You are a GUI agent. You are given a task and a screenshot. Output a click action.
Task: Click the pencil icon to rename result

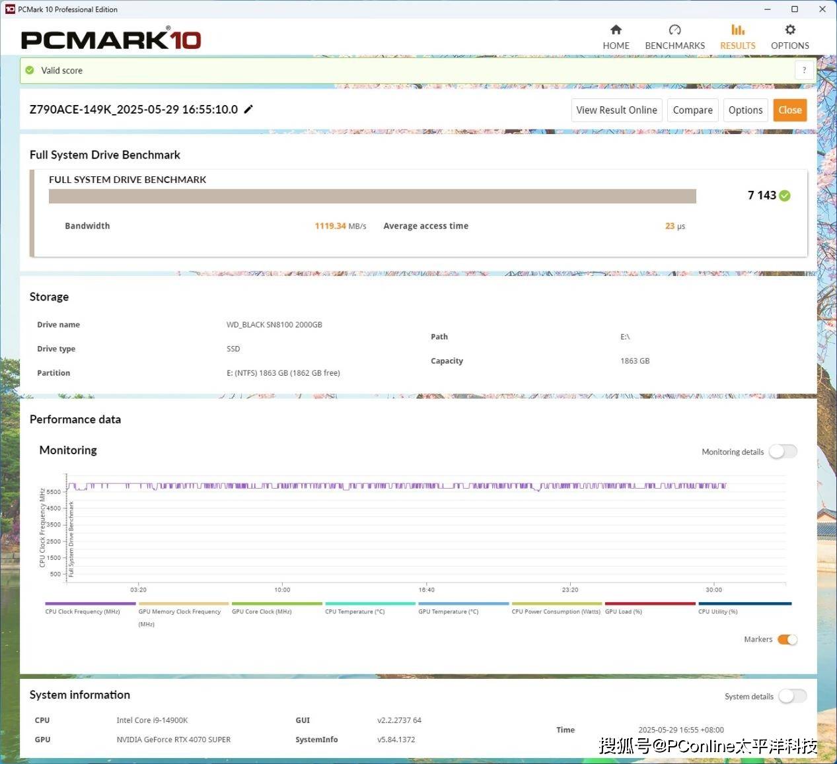(248, 110)
